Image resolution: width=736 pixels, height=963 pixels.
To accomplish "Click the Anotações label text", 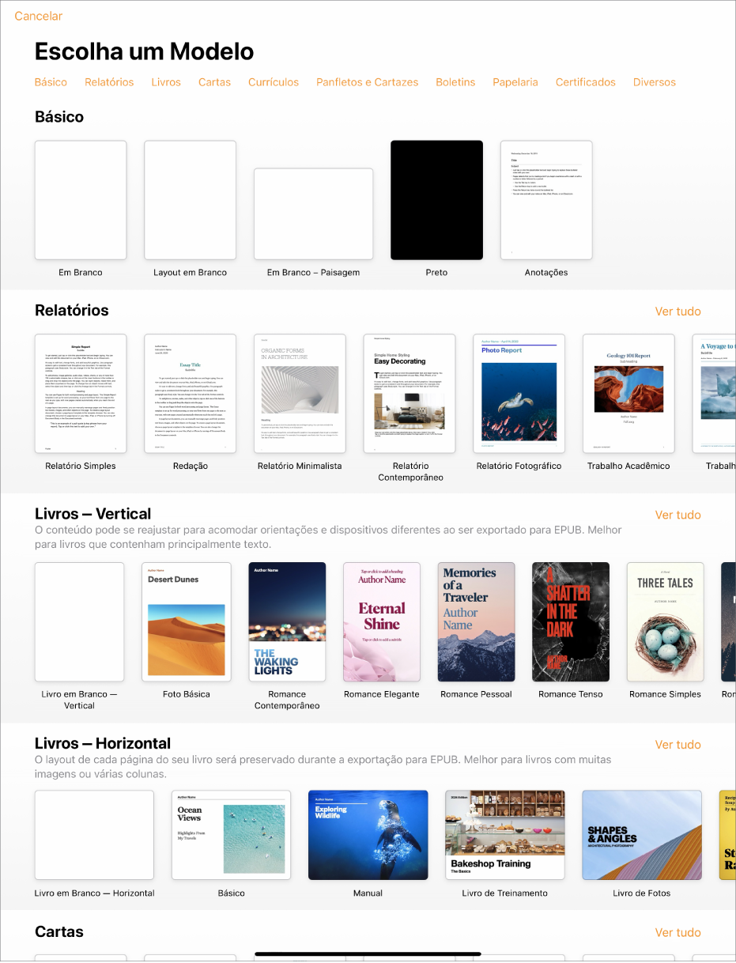I will click(546, 273).
